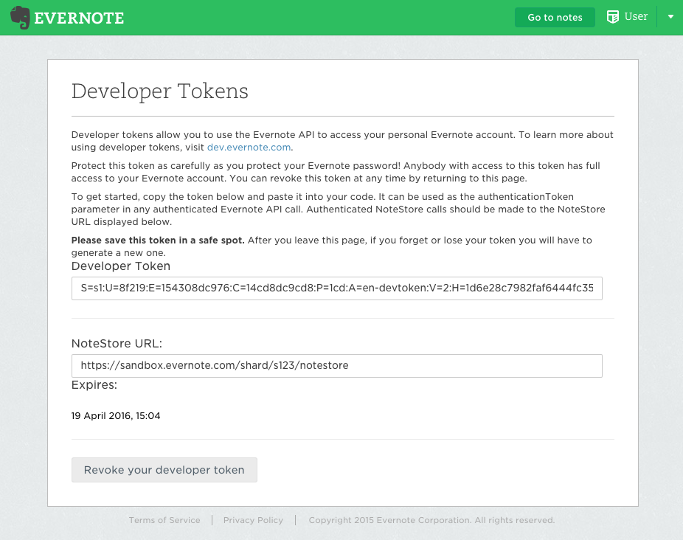Expand the account dropdown arrow
Screen dimensions: 683x540
click(670, 17)
